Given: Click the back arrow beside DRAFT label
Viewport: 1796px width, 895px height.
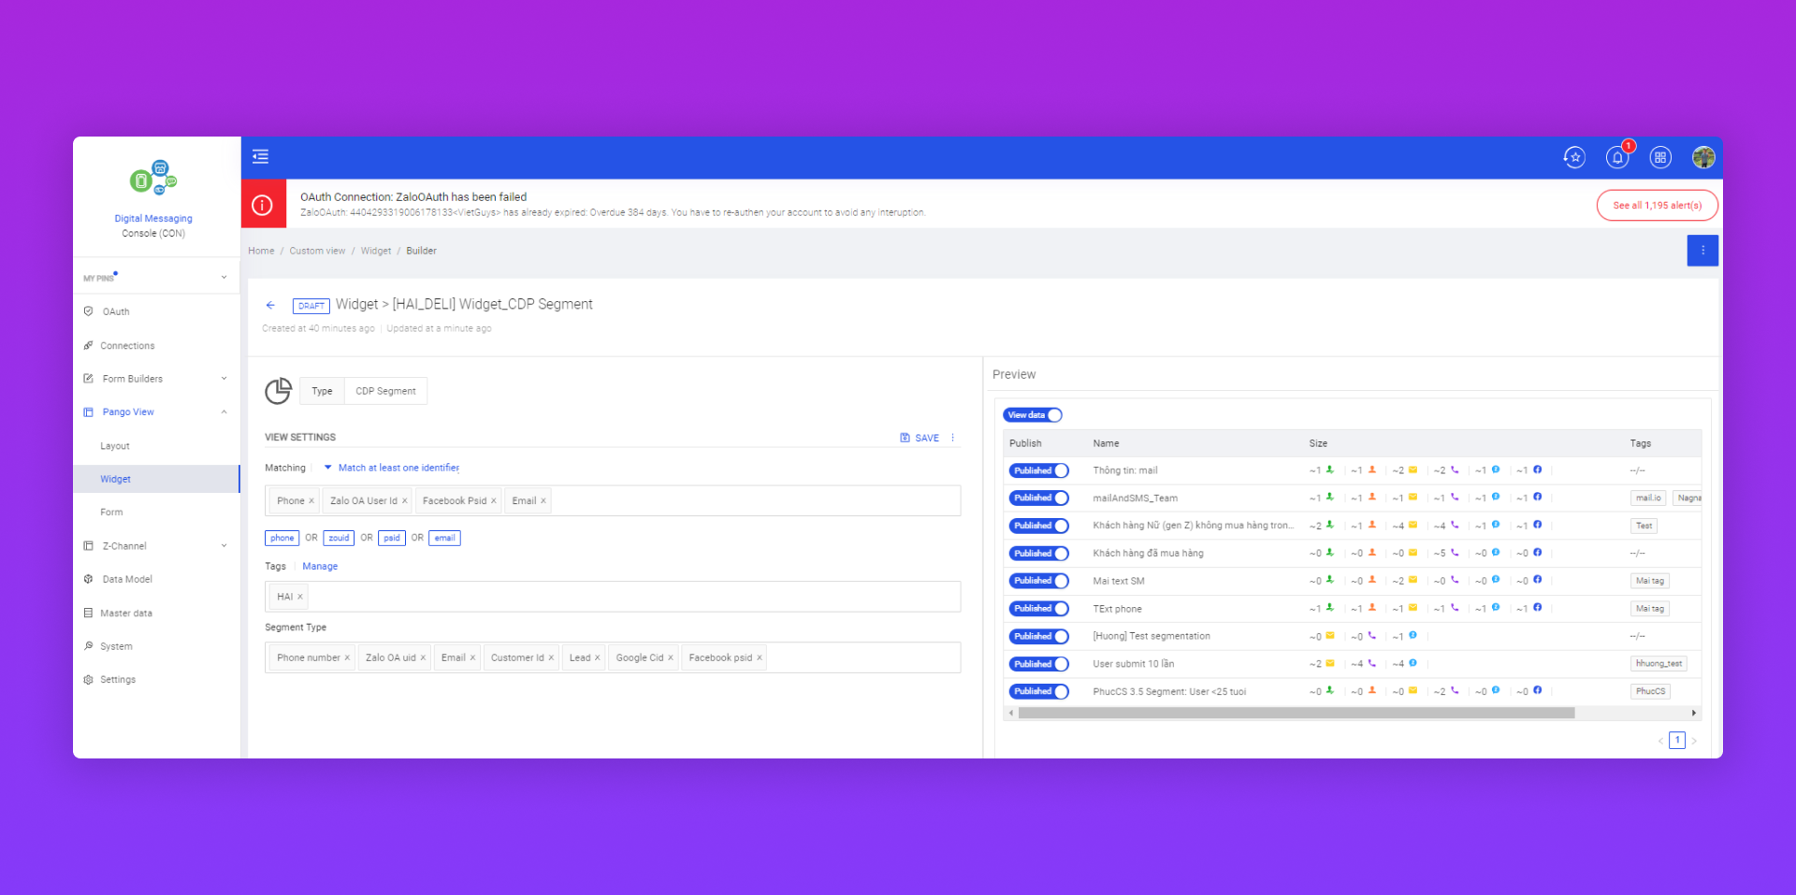Looking at the screenshot, I should [270, 305].
